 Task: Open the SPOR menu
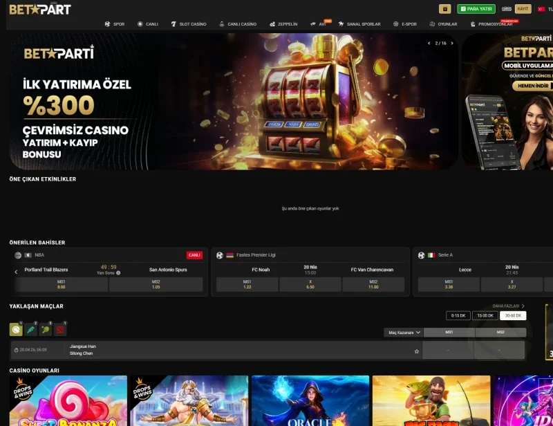coord(115,24)
